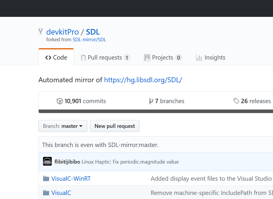
Task: View the 7 branches list
Action: point(167,101)
